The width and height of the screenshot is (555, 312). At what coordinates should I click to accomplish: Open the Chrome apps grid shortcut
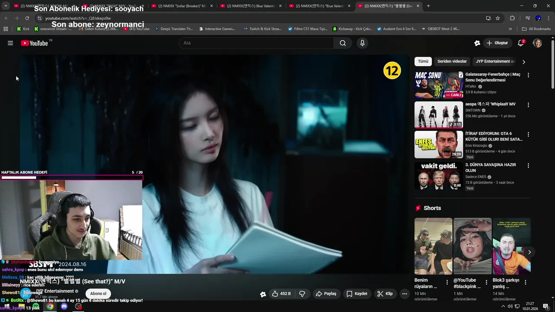click(6, 29)
